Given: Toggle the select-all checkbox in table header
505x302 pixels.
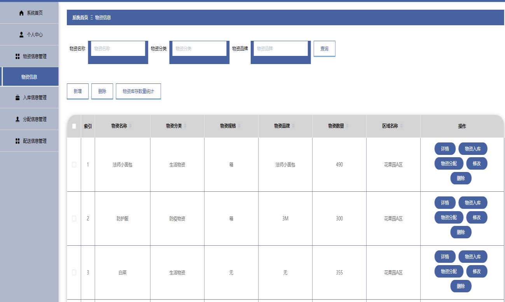Looking at the screenshot, I should pos(74,126).
